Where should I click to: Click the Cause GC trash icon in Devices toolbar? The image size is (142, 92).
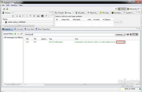(23, 16)
